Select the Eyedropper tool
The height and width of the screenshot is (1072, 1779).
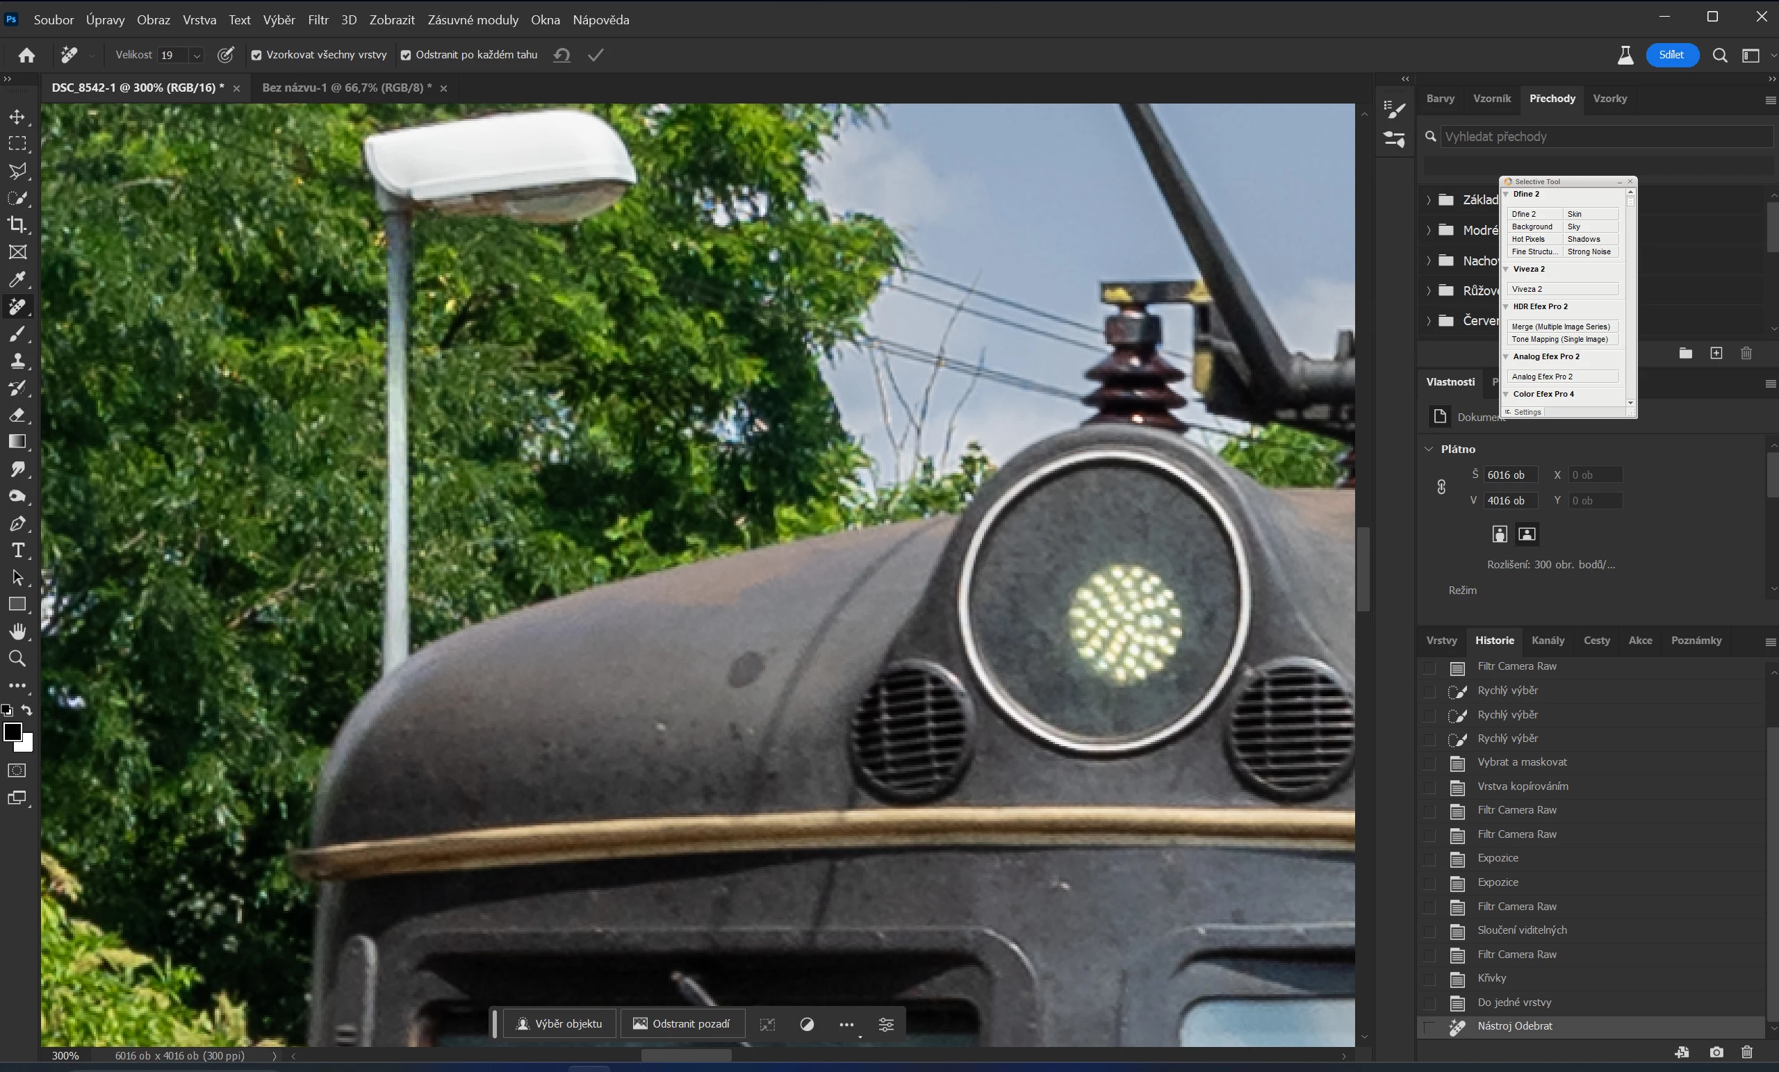pyautogui.click(x=17, y=279)
